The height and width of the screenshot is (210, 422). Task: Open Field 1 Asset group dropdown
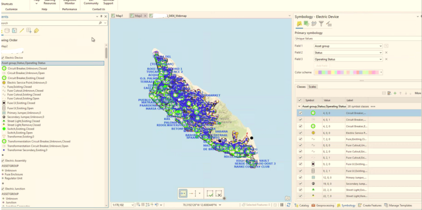tap(381, 46)
